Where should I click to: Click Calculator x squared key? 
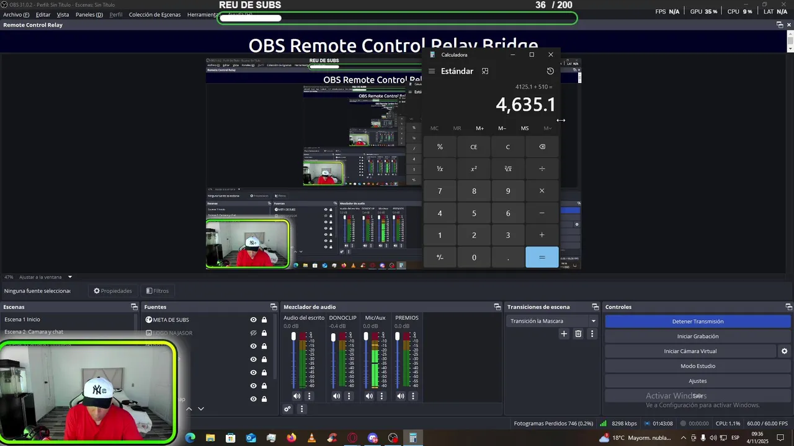(474, 168)
